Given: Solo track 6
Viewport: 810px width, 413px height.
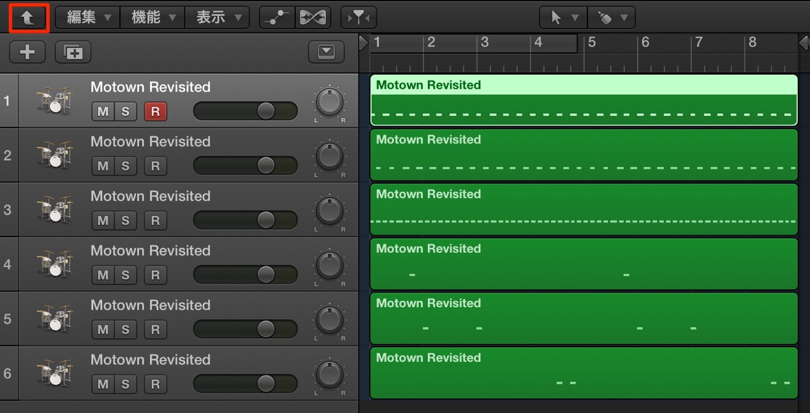Looking at the screenshot, I should 125,384.
